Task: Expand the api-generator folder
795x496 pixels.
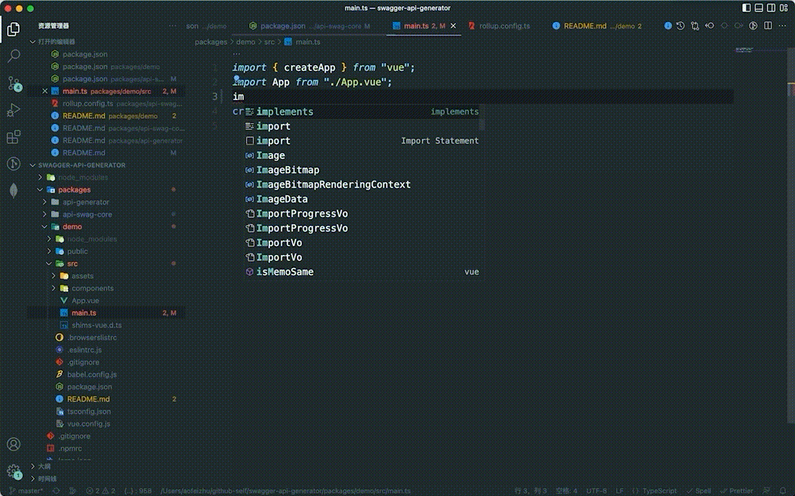Action: pyautogui.click(x=45, y=202)
